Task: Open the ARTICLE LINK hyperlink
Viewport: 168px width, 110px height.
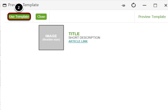Action: (x=78, y=41)
